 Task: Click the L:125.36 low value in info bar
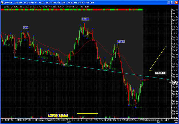[x=34, y=7]
